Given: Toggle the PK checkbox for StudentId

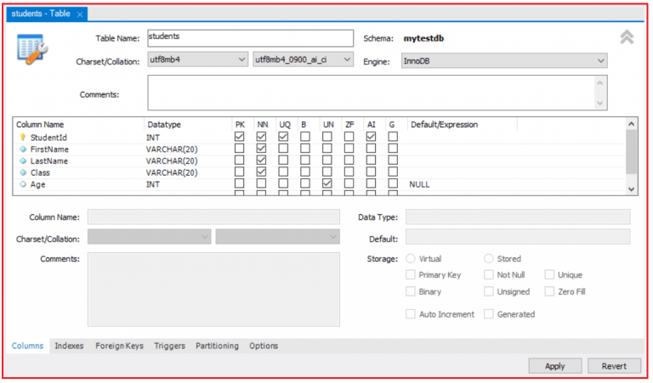Looking at the screenshot, I should pyautogui.click(x=240, y=137).
